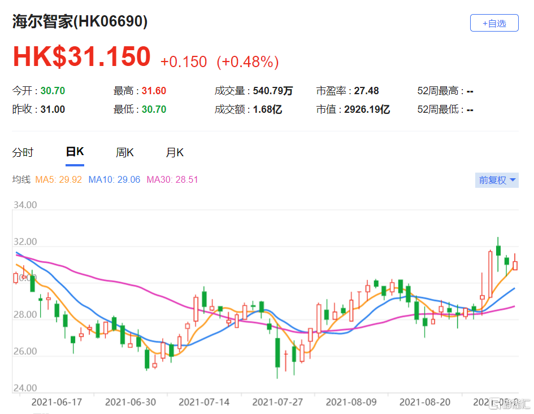Open the 月K monthly chart tab
Image resolution: width=534 pixels, height=414 pixels.
(x=175, y=152)
